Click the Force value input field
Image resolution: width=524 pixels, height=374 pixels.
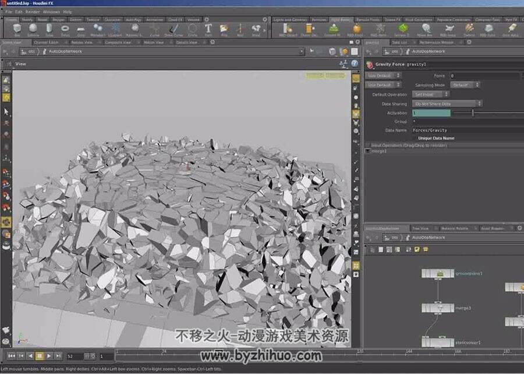click(484, 76)
